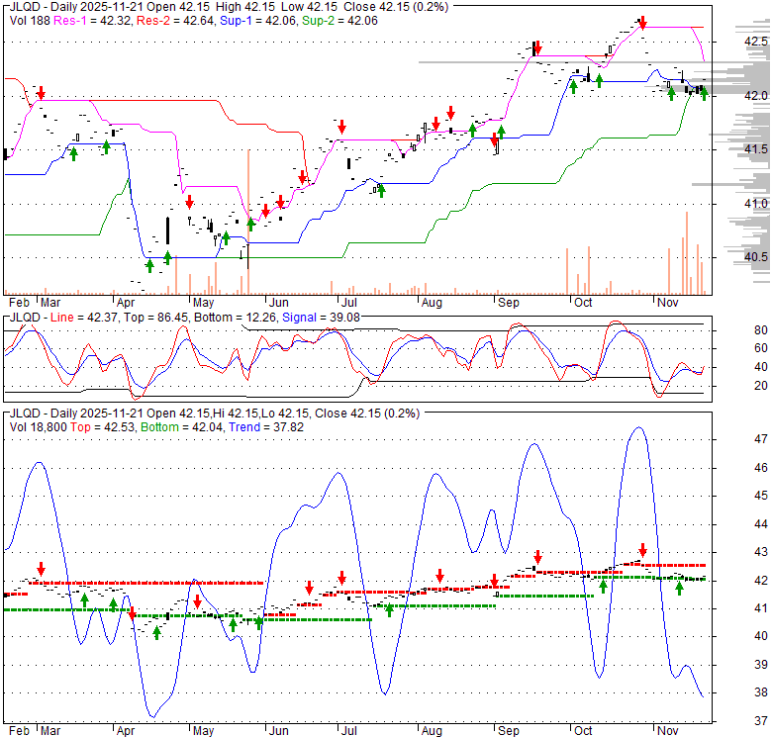Click red down arrow in early July, top chart
This screenshot has height=737, width=772.
click(x=341, y=126)
